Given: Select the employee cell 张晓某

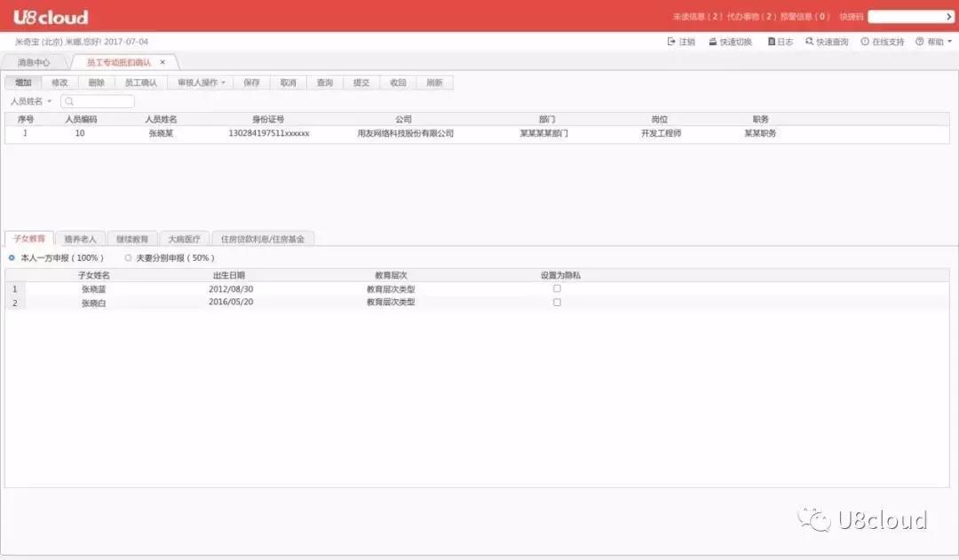Looking at the screenshot, I should 161,133.
